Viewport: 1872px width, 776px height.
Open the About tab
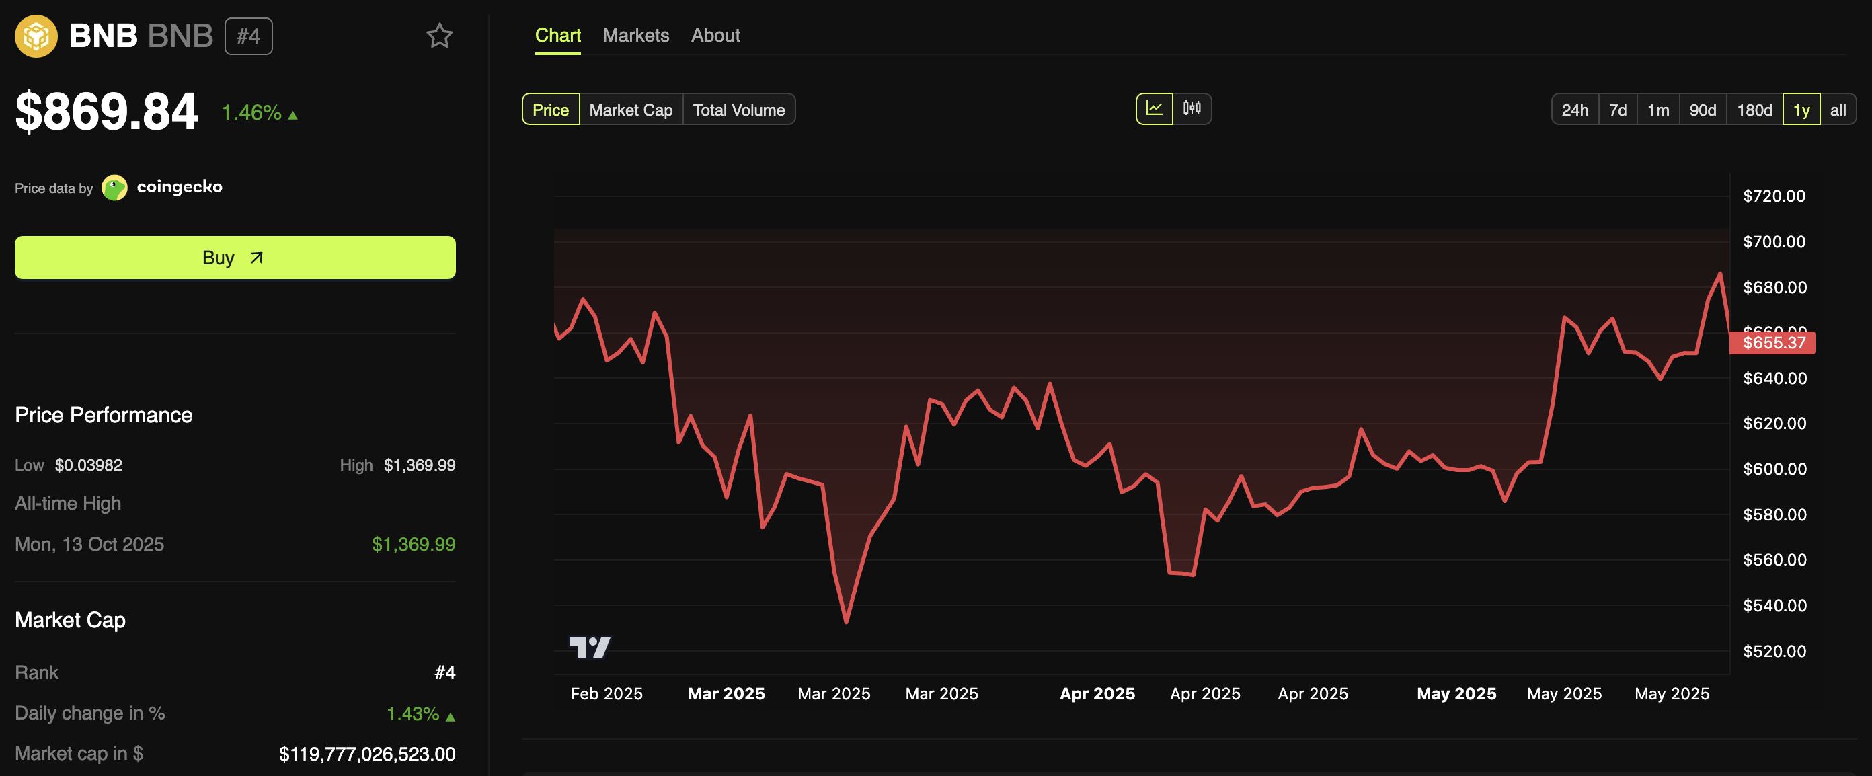(x=715, y=35)
